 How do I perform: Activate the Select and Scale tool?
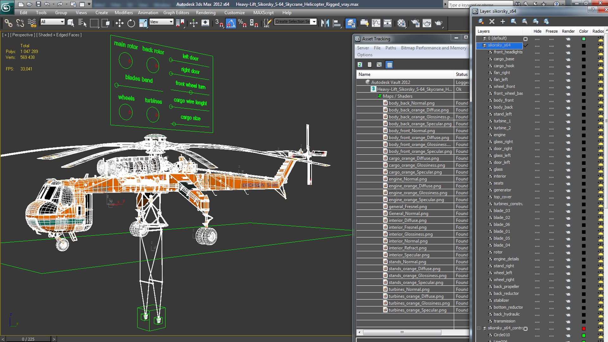click(143, 23)
